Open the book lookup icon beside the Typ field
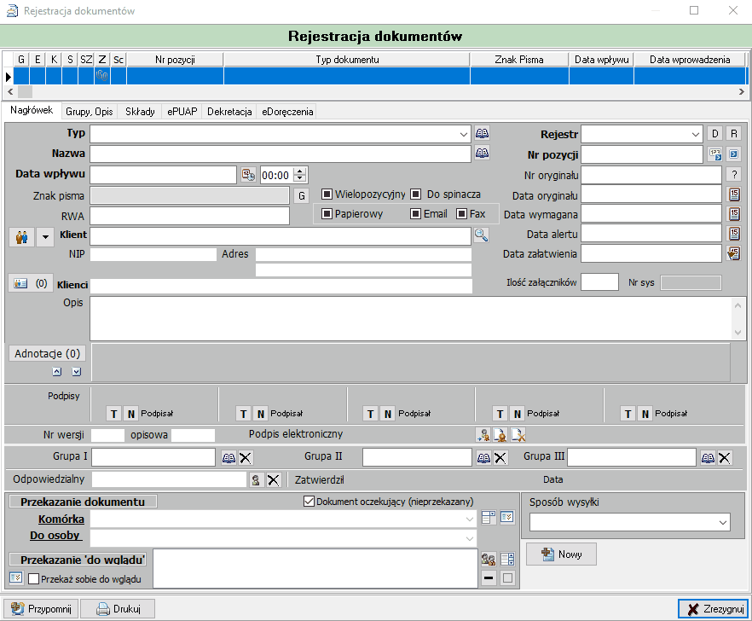Screen dimensions: 752x621 coord(482,133)
